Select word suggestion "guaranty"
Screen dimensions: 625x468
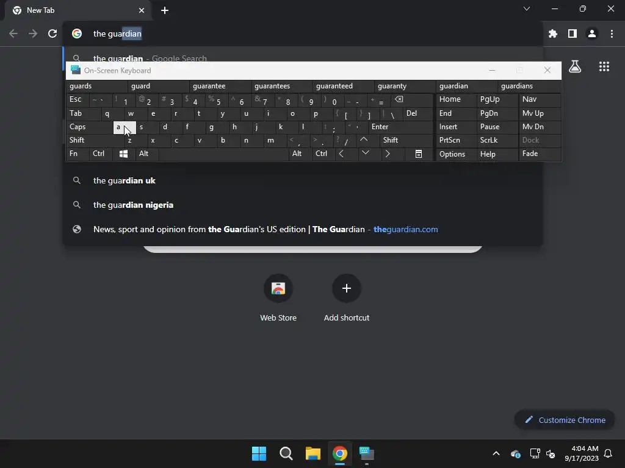click(x=405, y=86)
